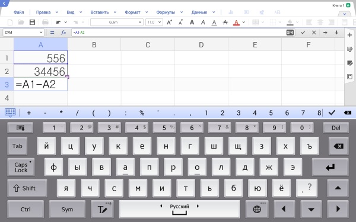Toggle the $F4 reference type button

click(x=290, y=33)
